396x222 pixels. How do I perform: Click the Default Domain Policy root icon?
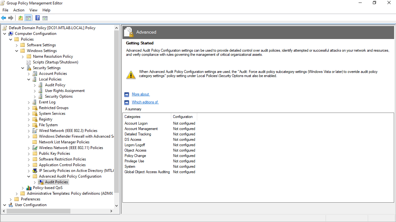tap(4, 28)
